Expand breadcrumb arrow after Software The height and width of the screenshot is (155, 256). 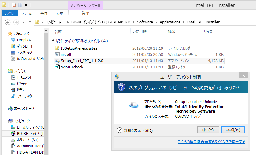tap(156, 22)
